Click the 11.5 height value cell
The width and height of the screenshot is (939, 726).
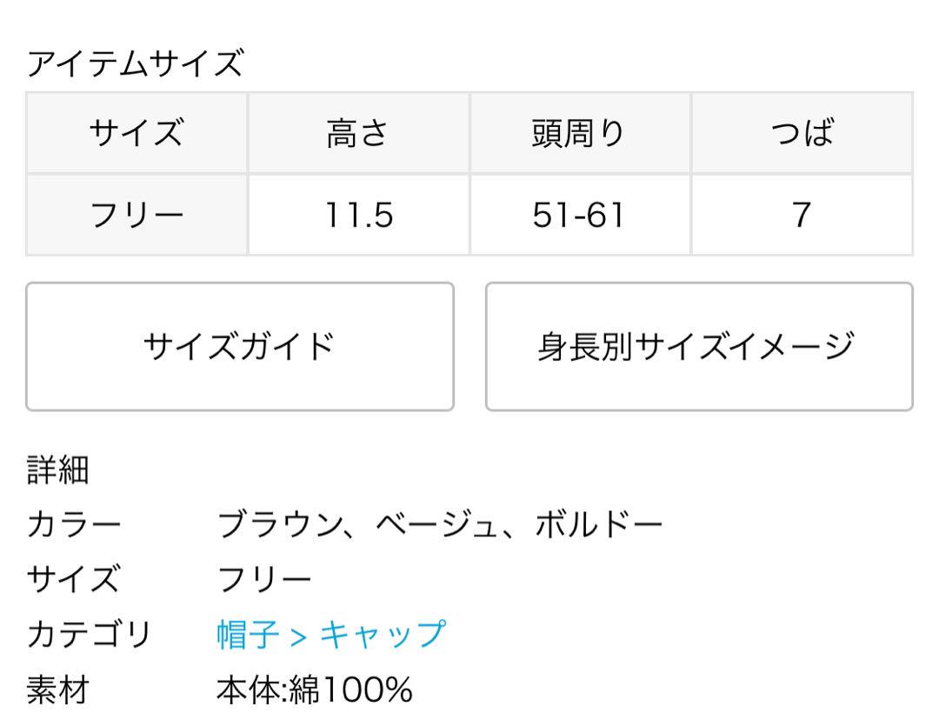coord(358,215)
